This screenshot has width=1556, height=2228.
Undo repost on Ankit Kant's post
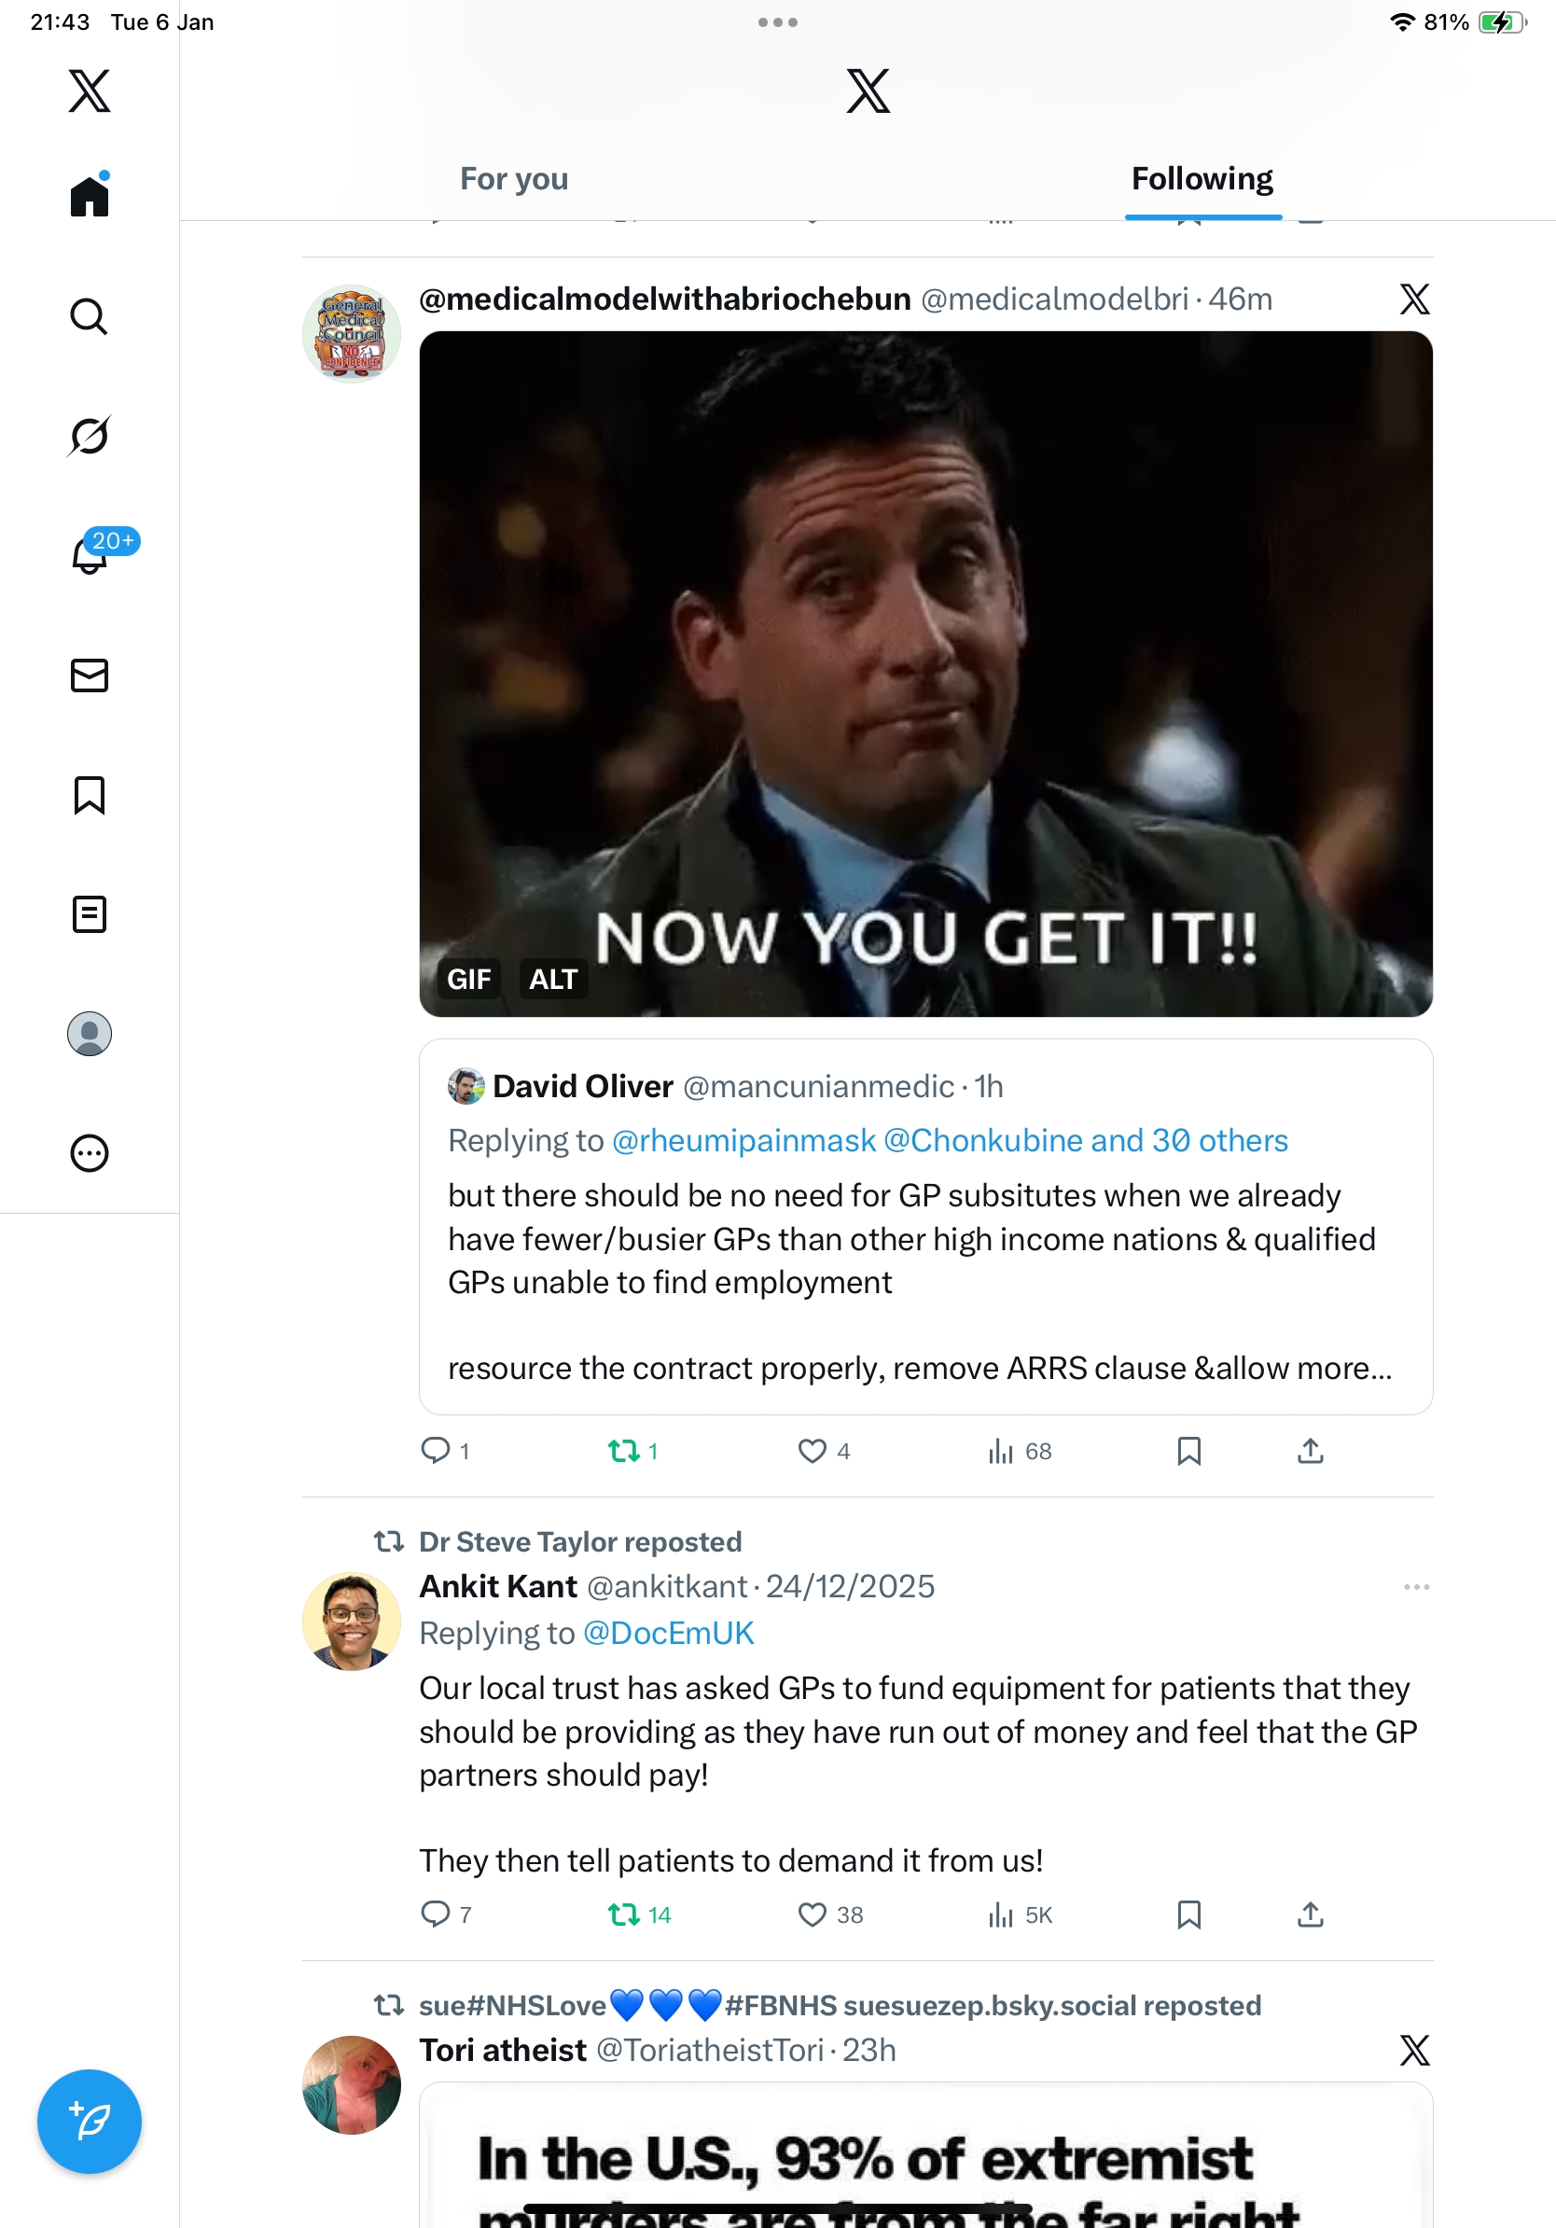tap(624, 1915)
